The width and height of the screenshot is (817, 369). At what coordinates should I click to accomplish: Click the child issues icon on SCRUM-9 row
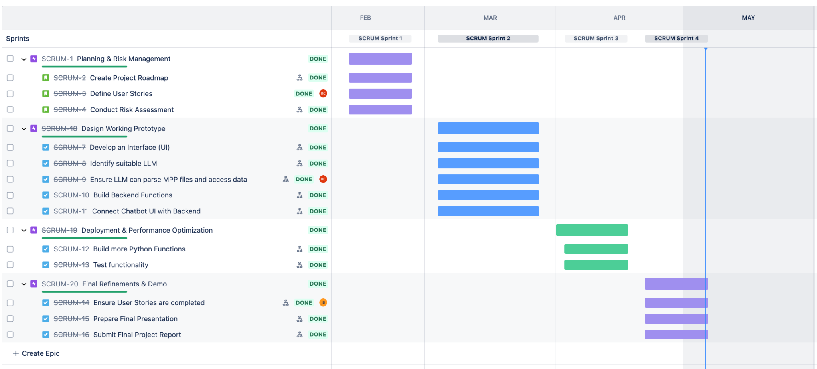pyautogui.click(x=286, y=180)
